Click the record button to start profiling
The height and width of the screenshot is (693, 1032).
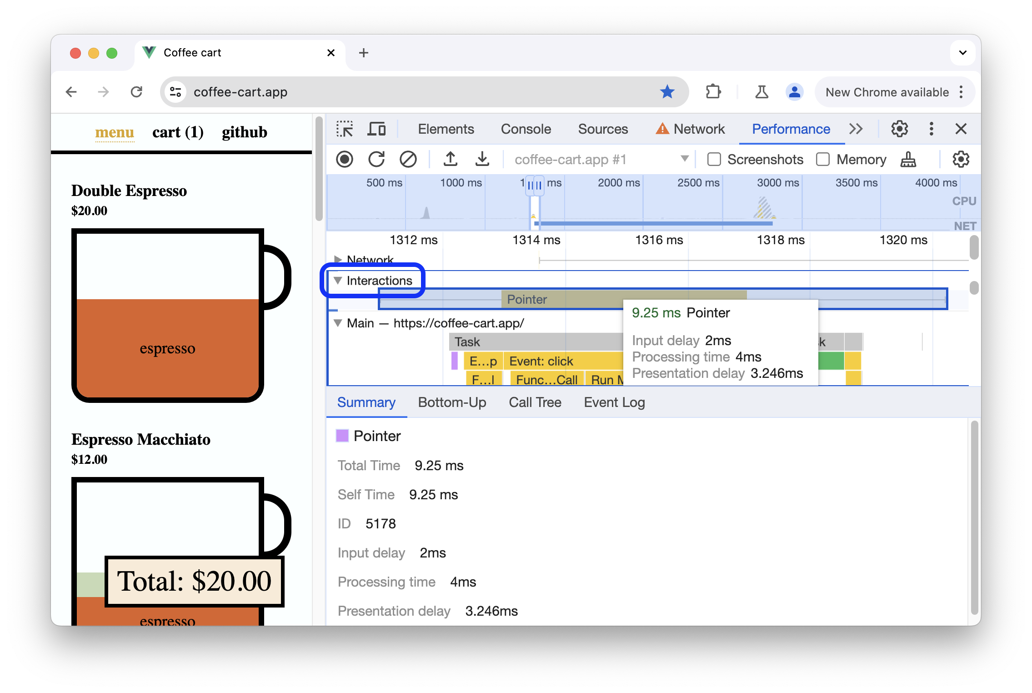pos(346,159)
